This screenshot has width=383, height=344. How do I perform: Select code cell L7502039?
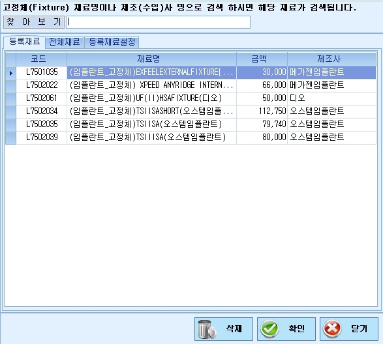(x=42, y=137)
